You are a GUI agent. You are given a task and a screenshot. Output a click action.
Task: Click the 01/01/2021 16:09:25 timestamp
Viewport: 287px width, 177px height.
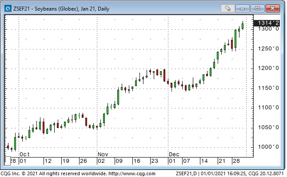(223, 173)
